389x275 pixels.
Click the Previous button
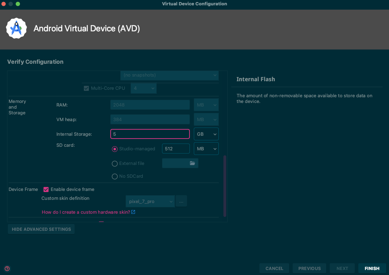[309, 269]
